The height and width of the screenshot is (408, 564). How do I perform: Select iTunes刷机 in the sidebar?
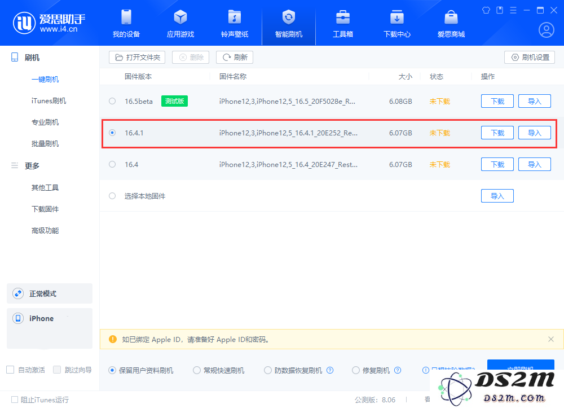pos(49,101)
